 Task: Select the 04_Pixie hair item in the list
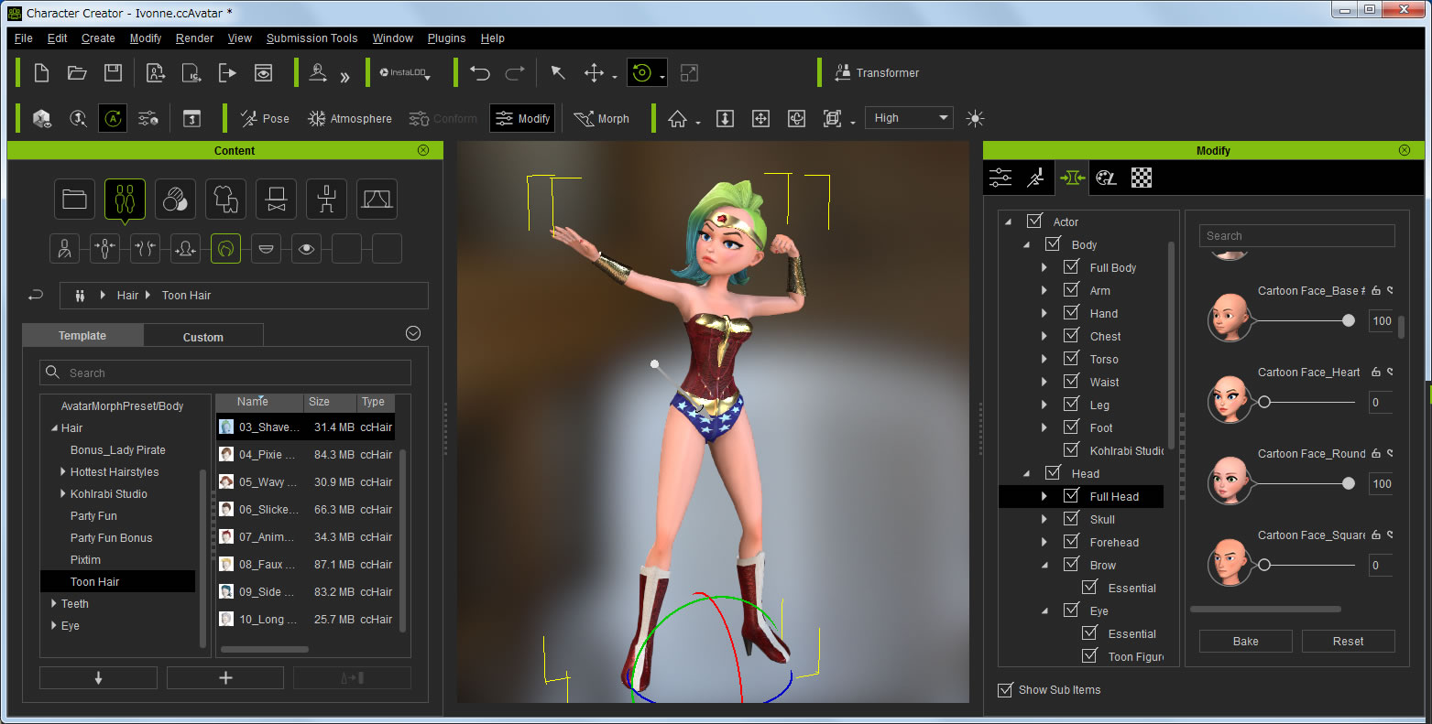[x=305, y=454]
